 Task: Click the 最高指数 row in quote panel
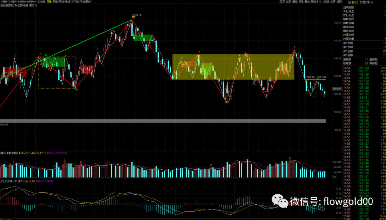pyautogui.click(x=364, y=27)
